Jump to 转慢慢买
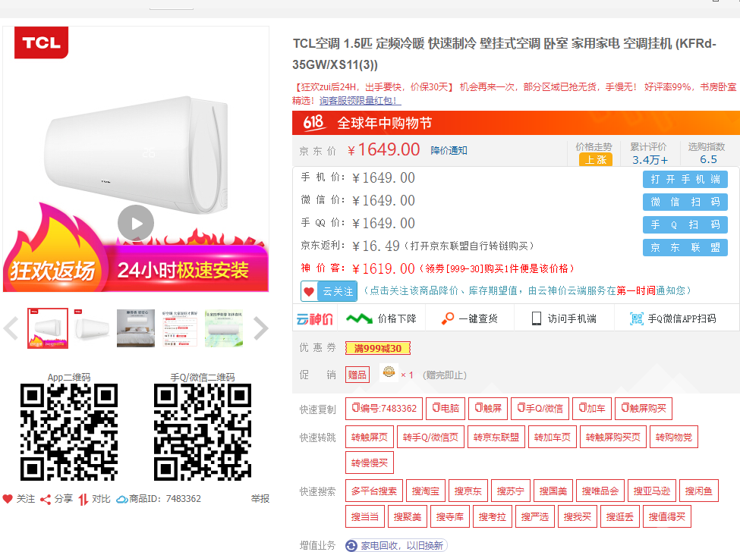The image size is (740, 552). [370, 463]
